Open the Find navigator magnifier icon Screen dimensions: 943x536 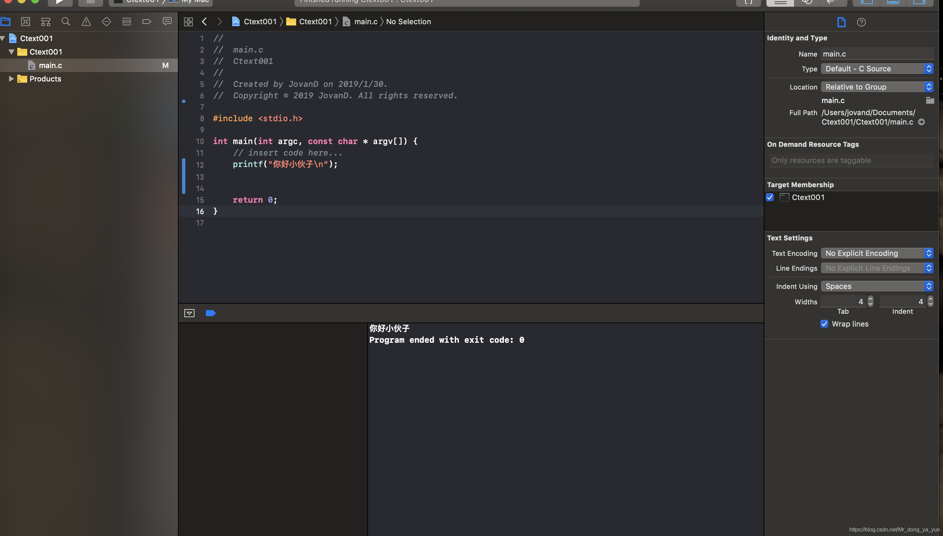[x=66, y=22]
